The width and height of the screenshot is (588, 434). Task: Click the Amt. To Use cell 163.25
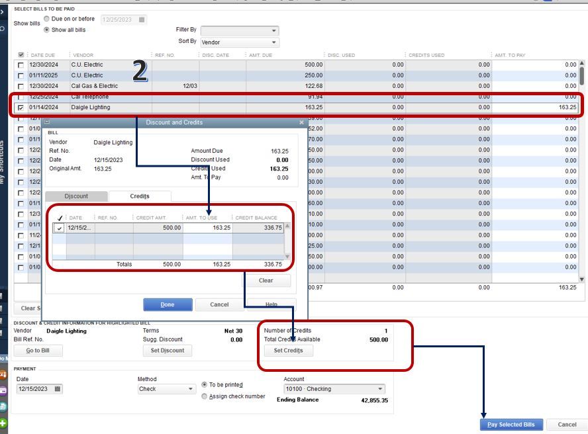pos(207,228)
